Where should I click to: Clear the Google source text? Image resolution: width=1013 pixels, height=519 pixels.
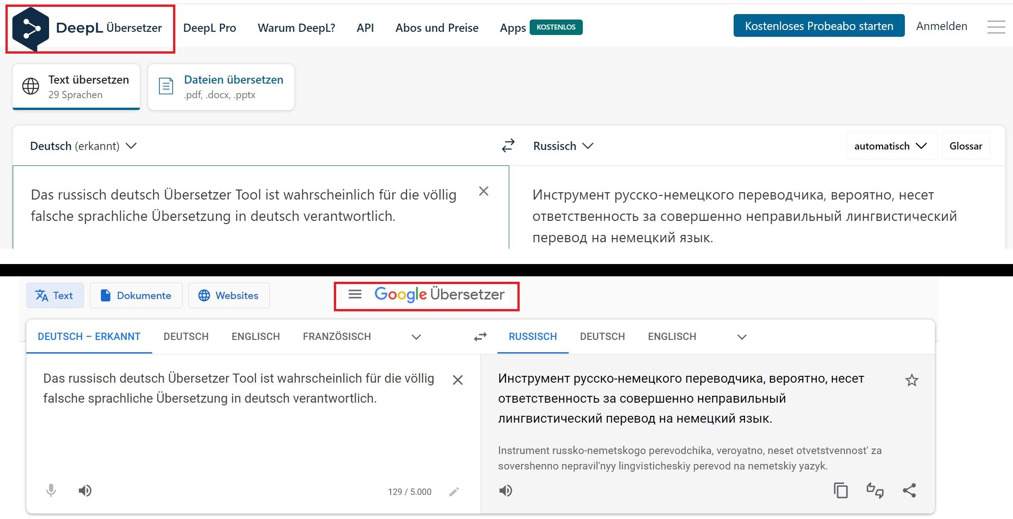point(458,380)
